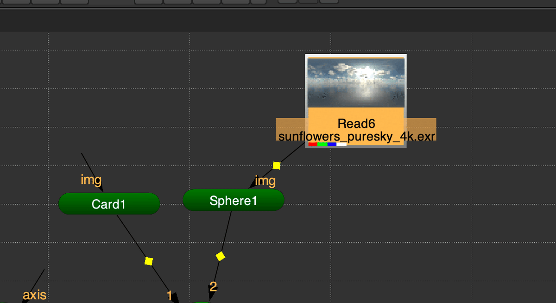Click yellow dot on pipe below Card1
This screenshot has width=556, height=303.
[148, 261]
